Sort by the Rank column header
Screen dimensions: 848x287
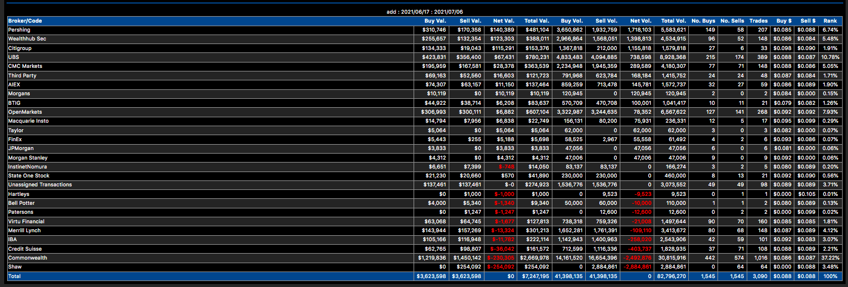(x=830, y=21)
